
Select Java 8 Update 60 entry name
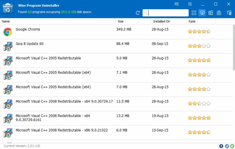(29, 44)
